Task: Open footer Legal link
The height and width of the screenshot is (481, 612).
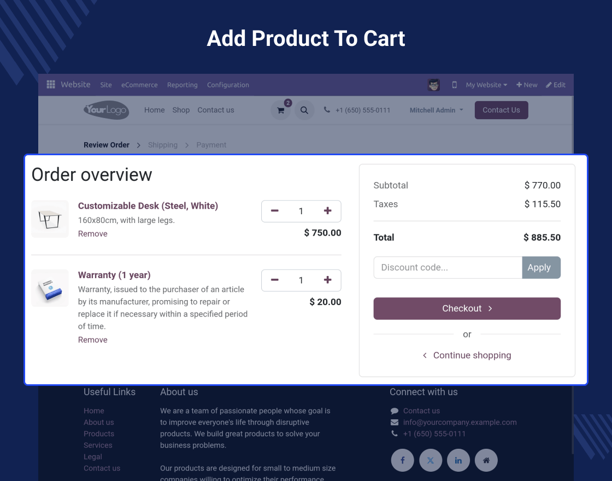Action: (x=92, y=457)
